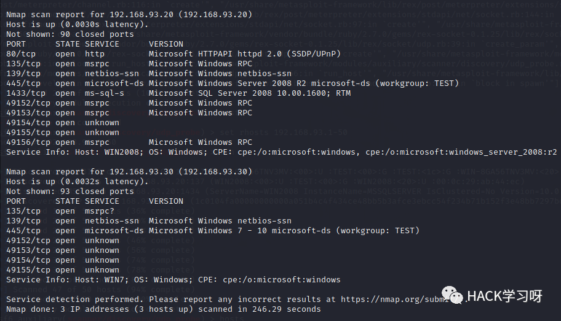
Task: Click the 'Nmap done: 3 IP addresses' line
Action: (164, 309)
